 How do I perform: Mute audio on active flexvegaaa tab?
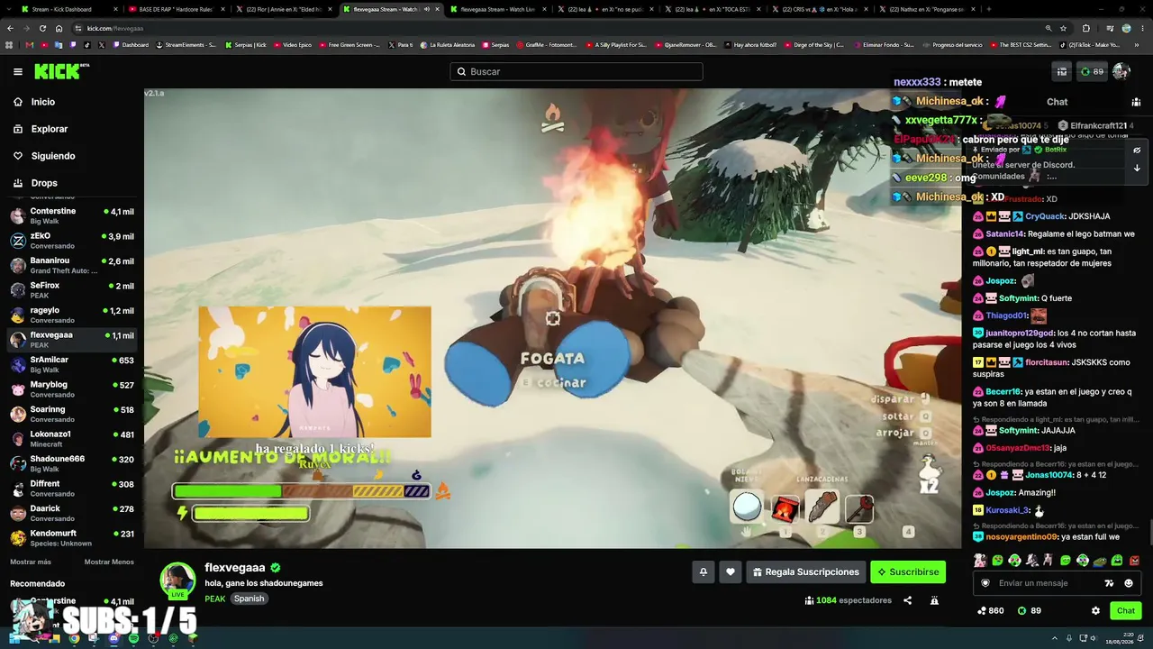(427, 9)
